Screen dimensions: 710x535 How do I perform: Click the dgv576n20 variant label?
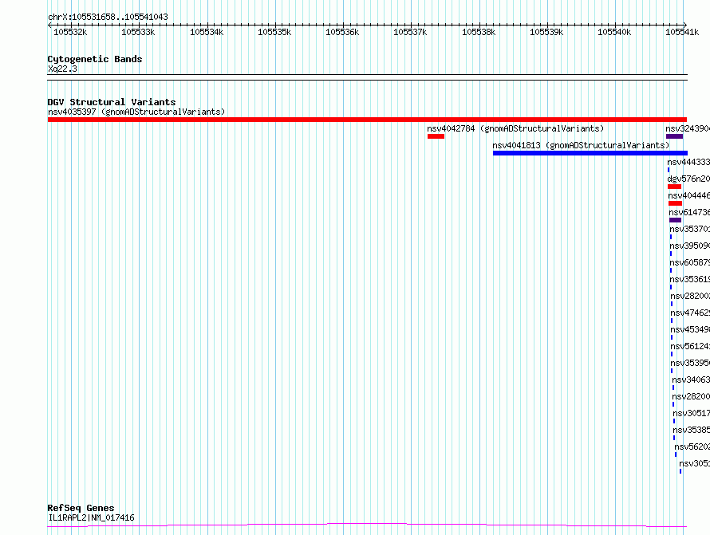click(x=688, y=179)
